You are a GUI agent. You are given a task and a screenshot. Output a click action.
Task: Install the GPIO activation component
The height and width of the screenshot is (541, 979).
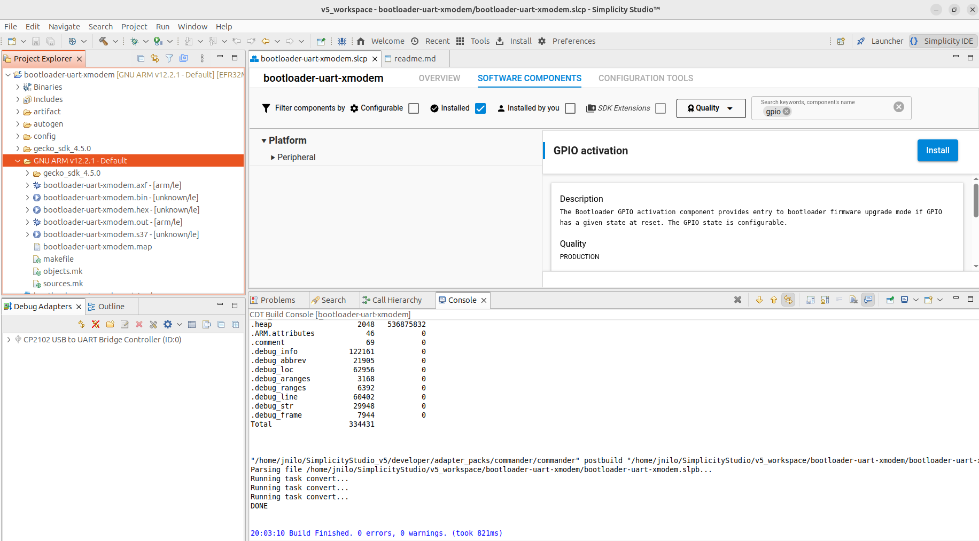(x=937, y=151)
